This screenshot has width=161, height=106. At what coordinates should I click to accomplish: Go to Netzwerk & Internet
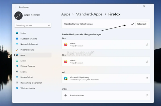tap(33, 44)
